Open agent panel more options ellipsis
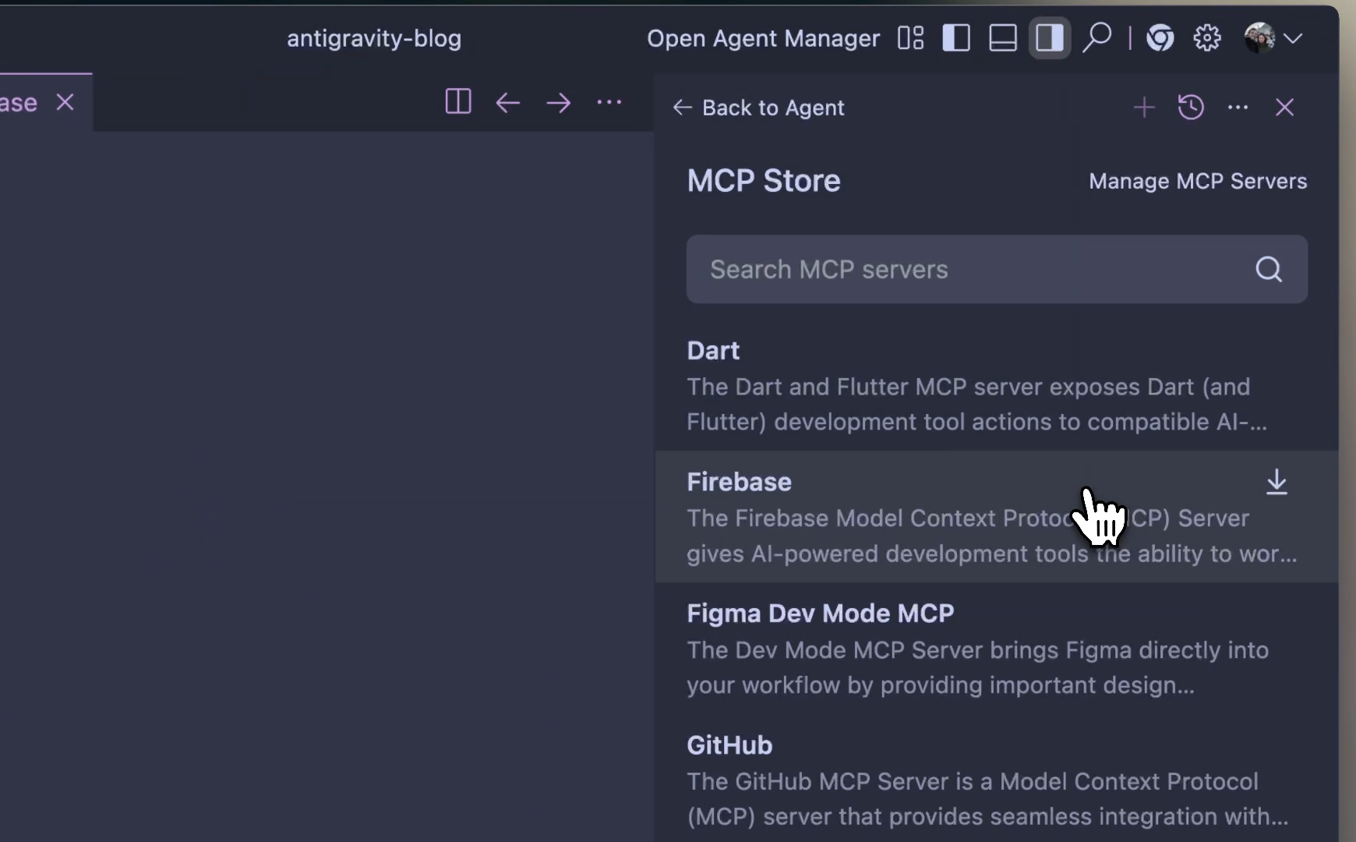This screenshot has width=1356, height=842. coord(1238,108)
